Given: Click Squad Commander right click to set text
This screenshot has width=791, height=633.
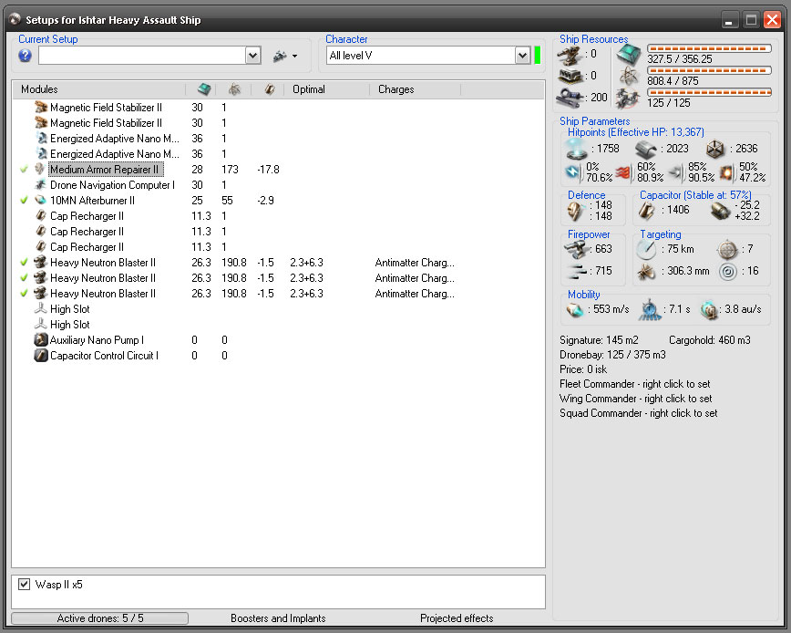Looking at the screenshot, I should [638, 413].
